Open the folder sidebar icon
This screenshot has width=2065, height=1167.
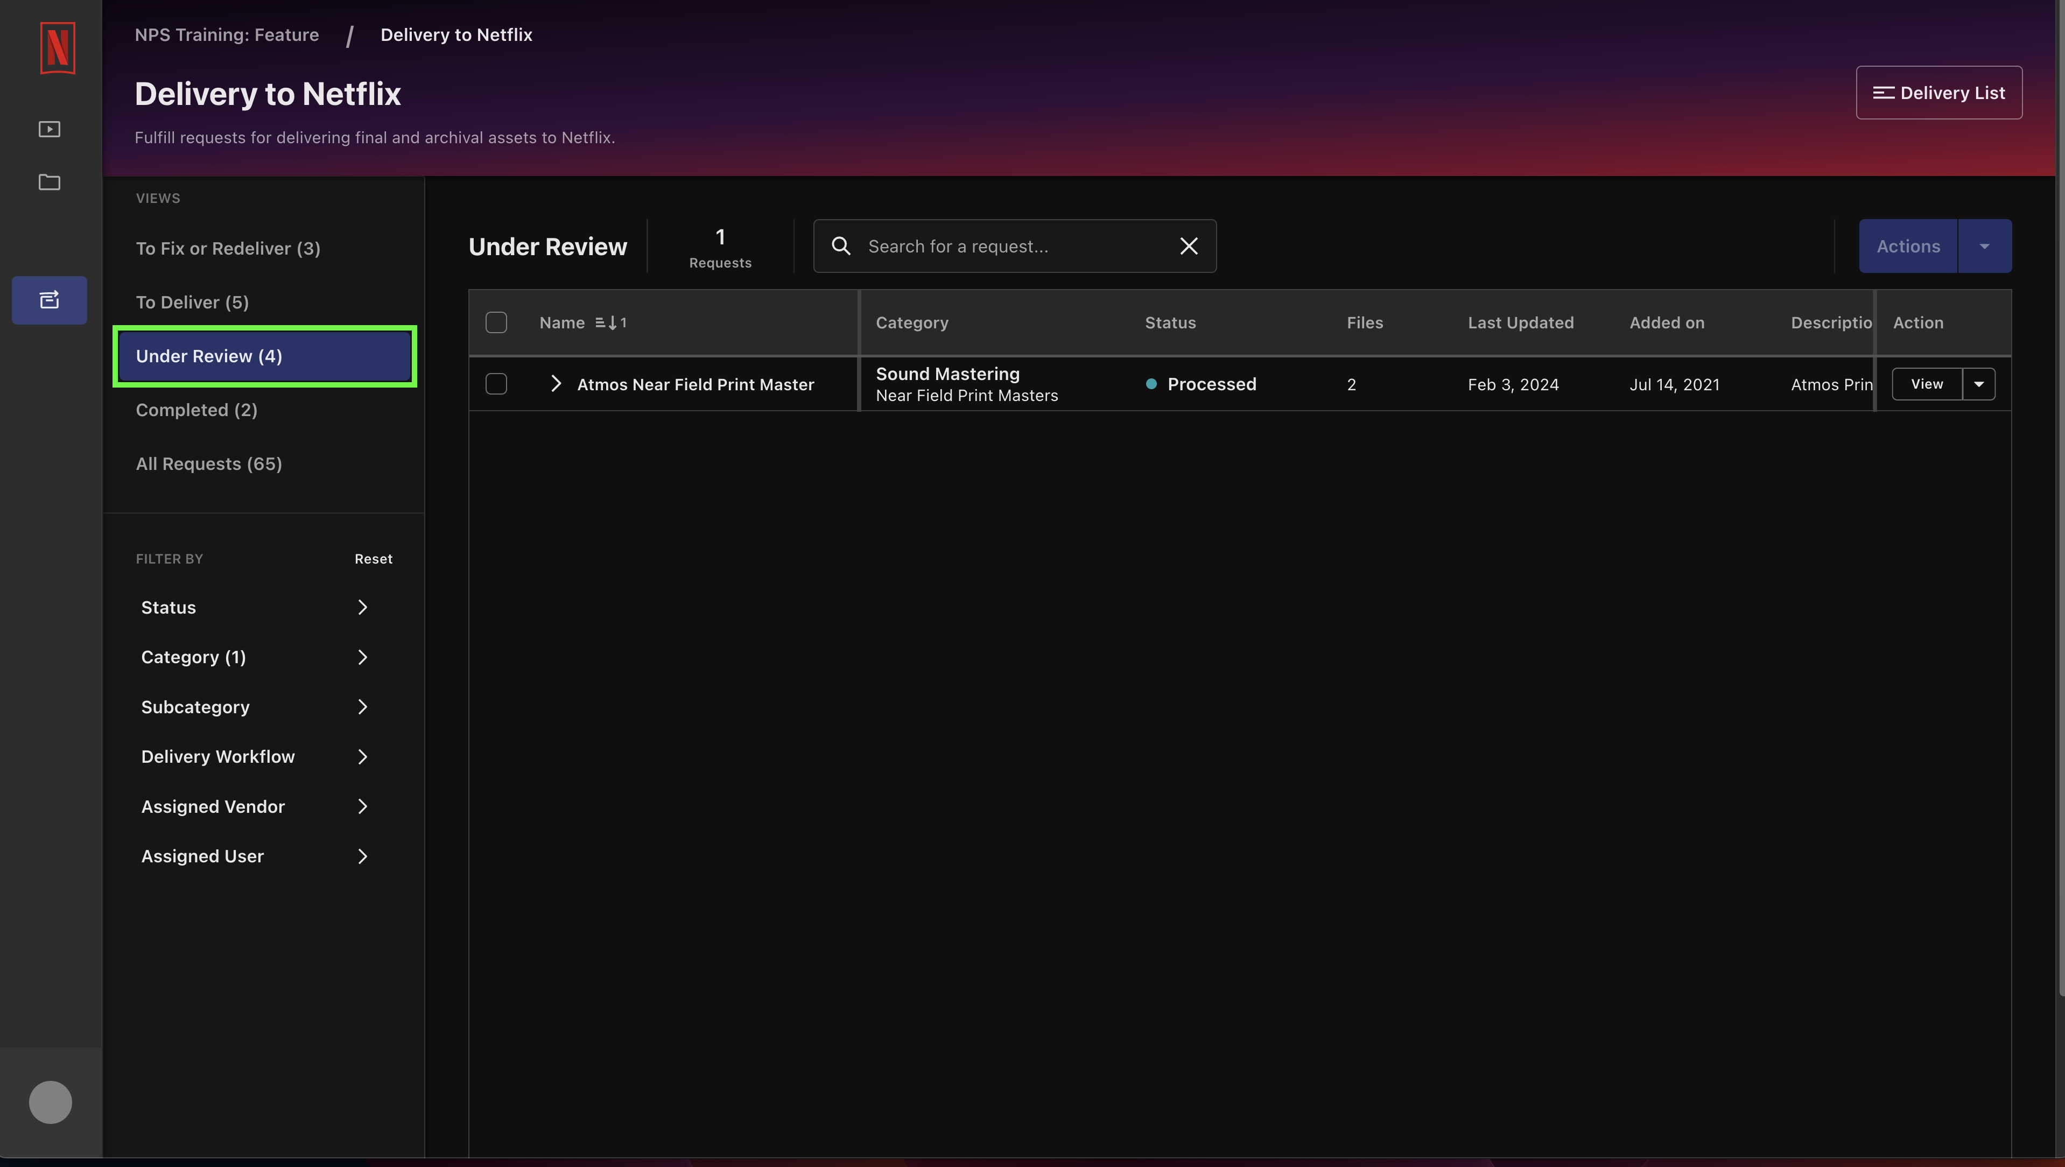pyautogui.click(x=50, y=182)
